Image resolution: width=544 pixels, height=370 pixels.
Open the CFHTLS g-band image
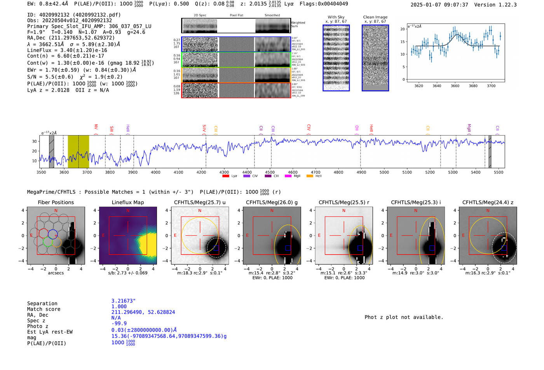272,236
